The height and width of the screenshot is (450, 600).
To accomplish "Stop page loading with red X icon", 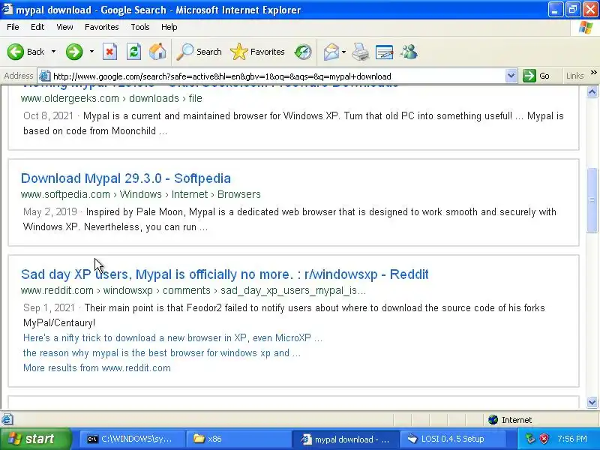I will point(109,52).
